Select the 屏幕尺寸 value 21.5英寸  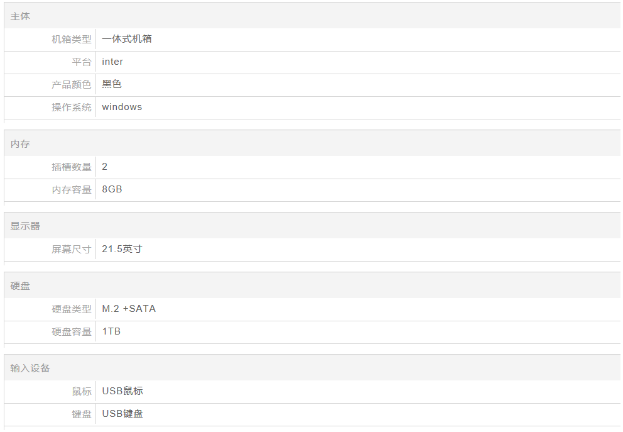[x=122, y=249]
